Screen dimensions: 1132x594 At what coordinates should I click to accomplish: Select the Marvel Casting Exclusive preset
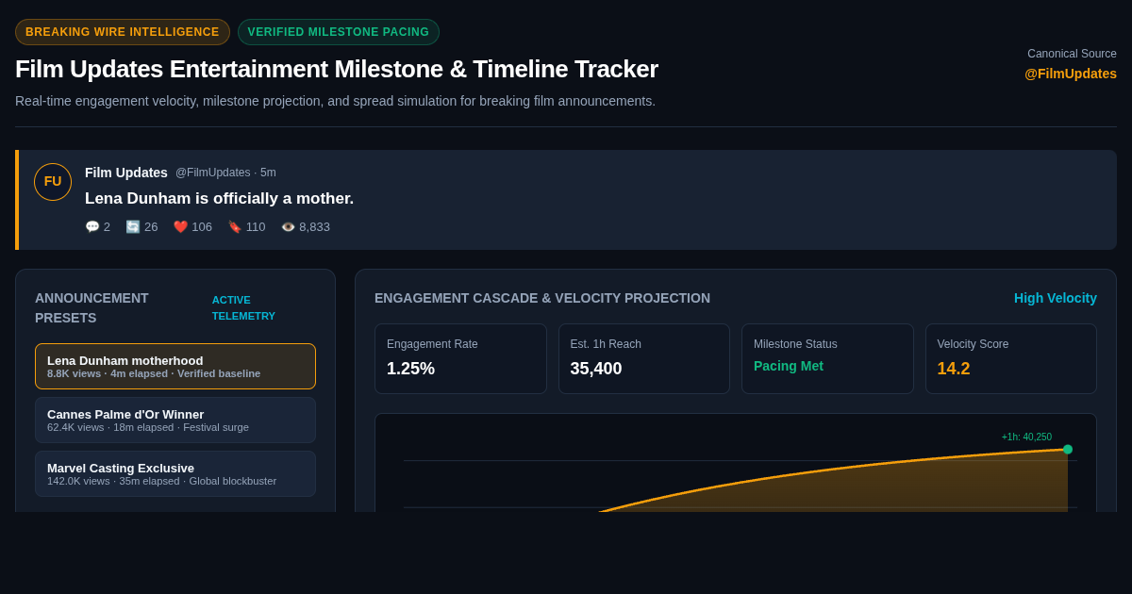click(x=175, y=474)
